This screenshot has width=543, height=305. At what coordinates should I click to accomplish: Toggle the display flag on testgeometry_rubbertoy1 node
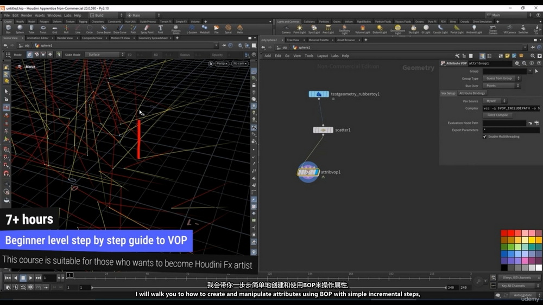pyautogui.click(x=326, y=94)
